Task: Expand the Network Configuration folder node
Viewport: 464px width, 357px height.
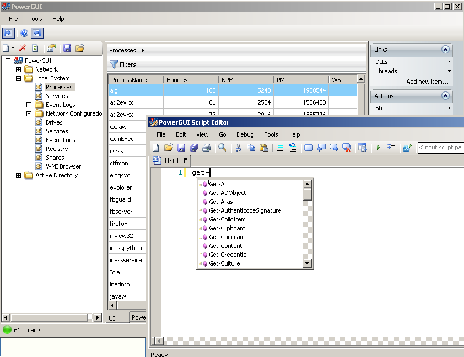Action: point(29,113)
